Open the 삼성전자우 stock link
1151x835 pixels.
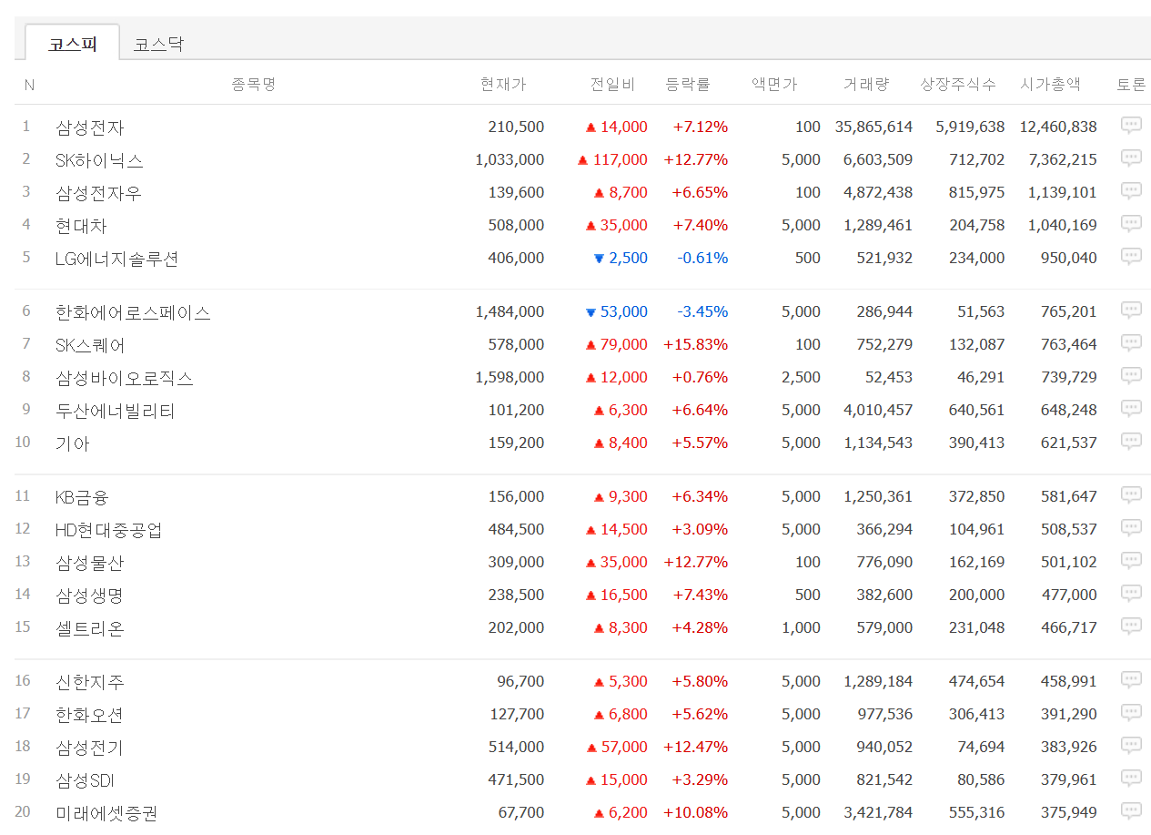98,193
